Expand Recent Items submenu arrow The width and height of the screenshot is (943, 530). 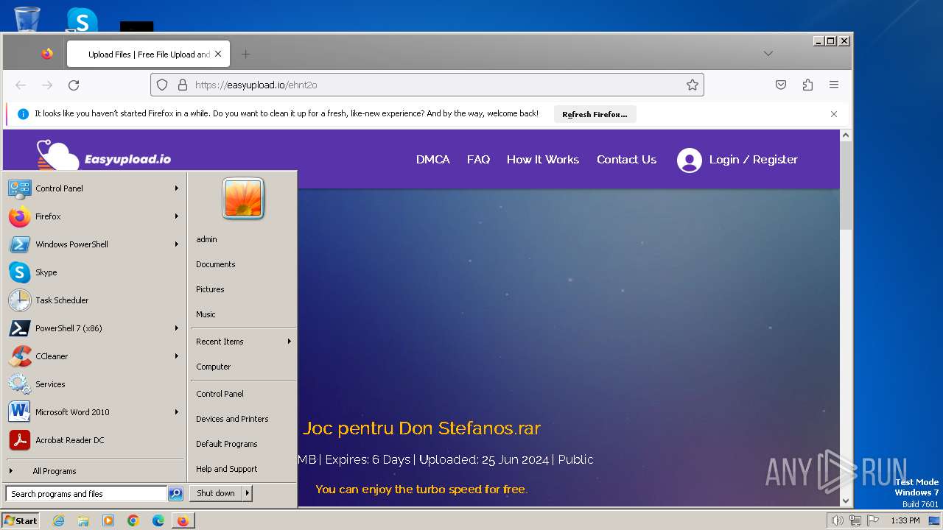coord(290,342)
